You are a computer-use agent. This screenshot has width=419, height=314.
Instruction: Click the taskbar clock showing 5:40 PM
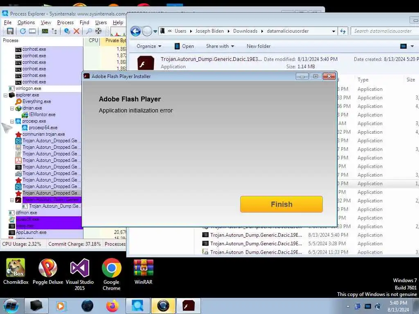[x=398, y=306]
